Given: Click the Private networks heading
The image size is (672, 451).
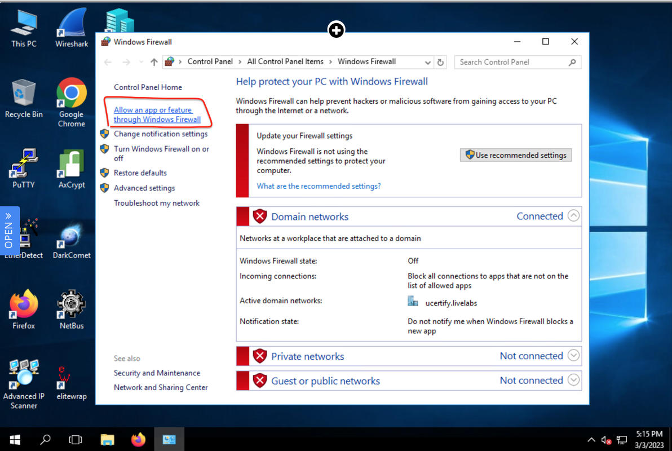Looking at the screenshot, I should 308,356.
